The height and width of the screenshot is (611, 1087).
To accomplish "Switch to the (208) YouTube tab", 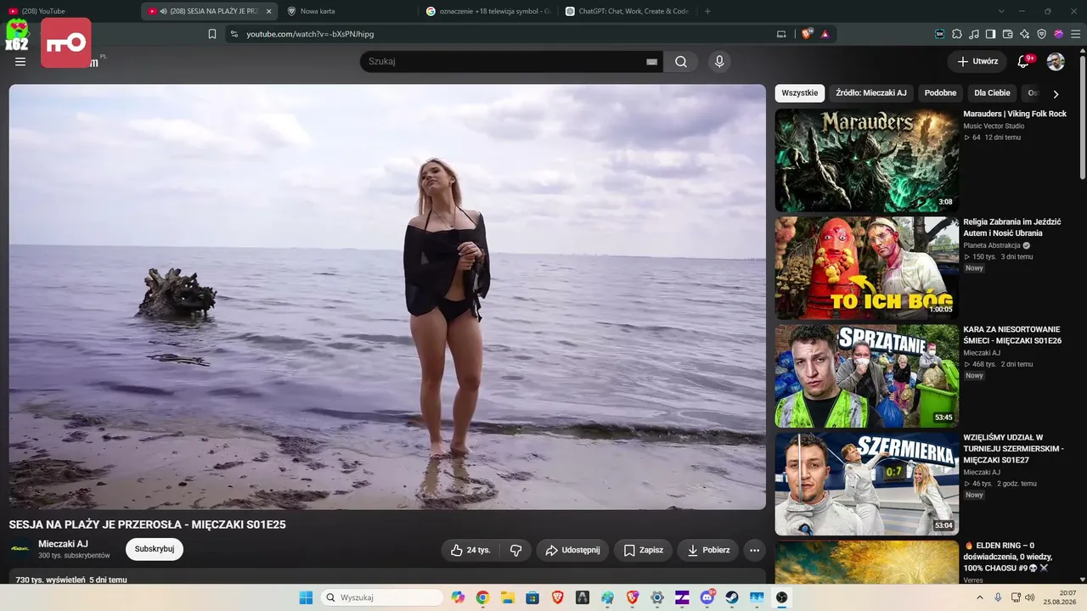I will 70,11.
